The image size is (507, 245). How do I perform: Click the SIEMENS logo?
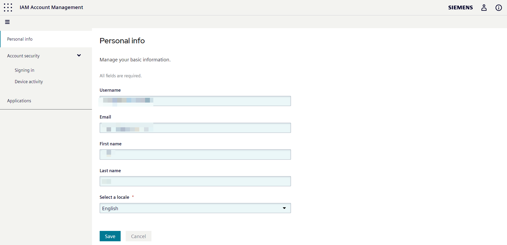[x=460, y=8]
